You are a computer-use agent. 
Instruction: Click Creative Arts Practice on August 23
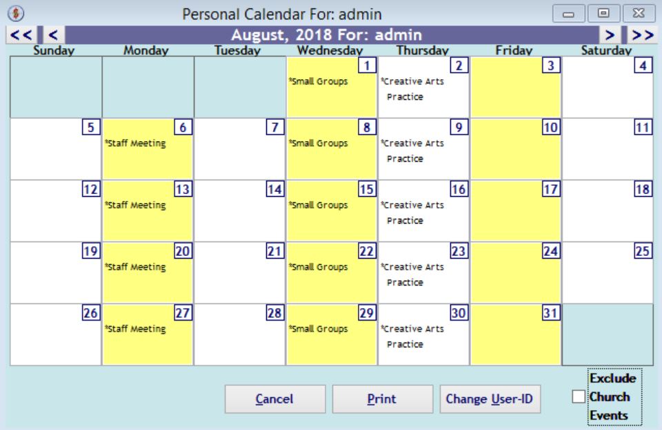[x=412, y=274]
